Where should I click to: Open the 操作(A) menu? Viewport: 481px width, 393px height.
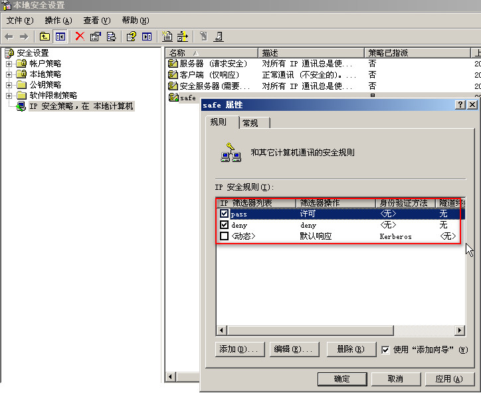click(x=58, y=21)
